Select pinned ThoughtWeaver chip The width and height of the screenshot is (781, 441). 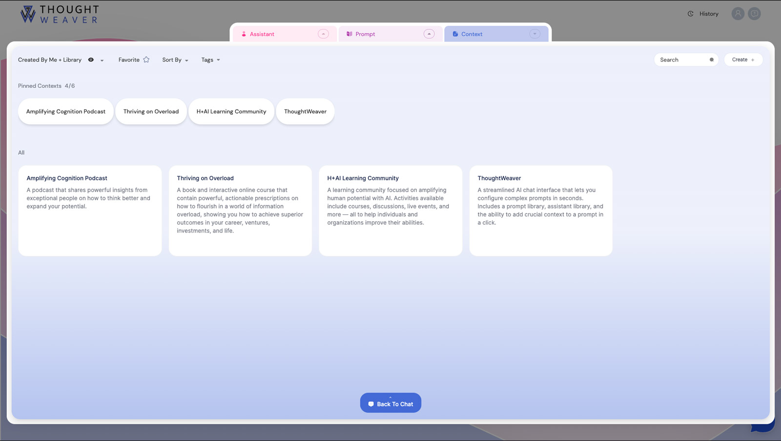pyautogui.click(x=305, y=111)
